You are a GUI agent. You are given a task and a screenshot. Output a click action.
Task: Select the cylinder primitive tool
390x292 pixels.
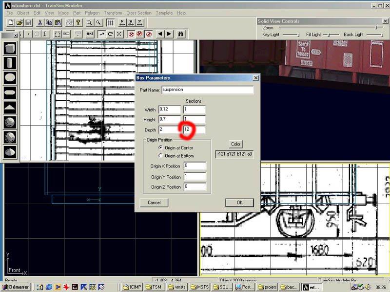click(x=10, y=63)
